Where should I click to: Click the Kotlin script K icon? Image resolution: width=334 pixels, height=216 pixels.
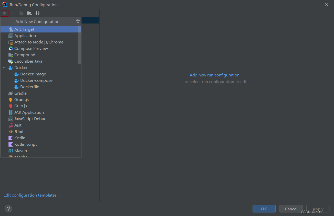pos(11,144)
